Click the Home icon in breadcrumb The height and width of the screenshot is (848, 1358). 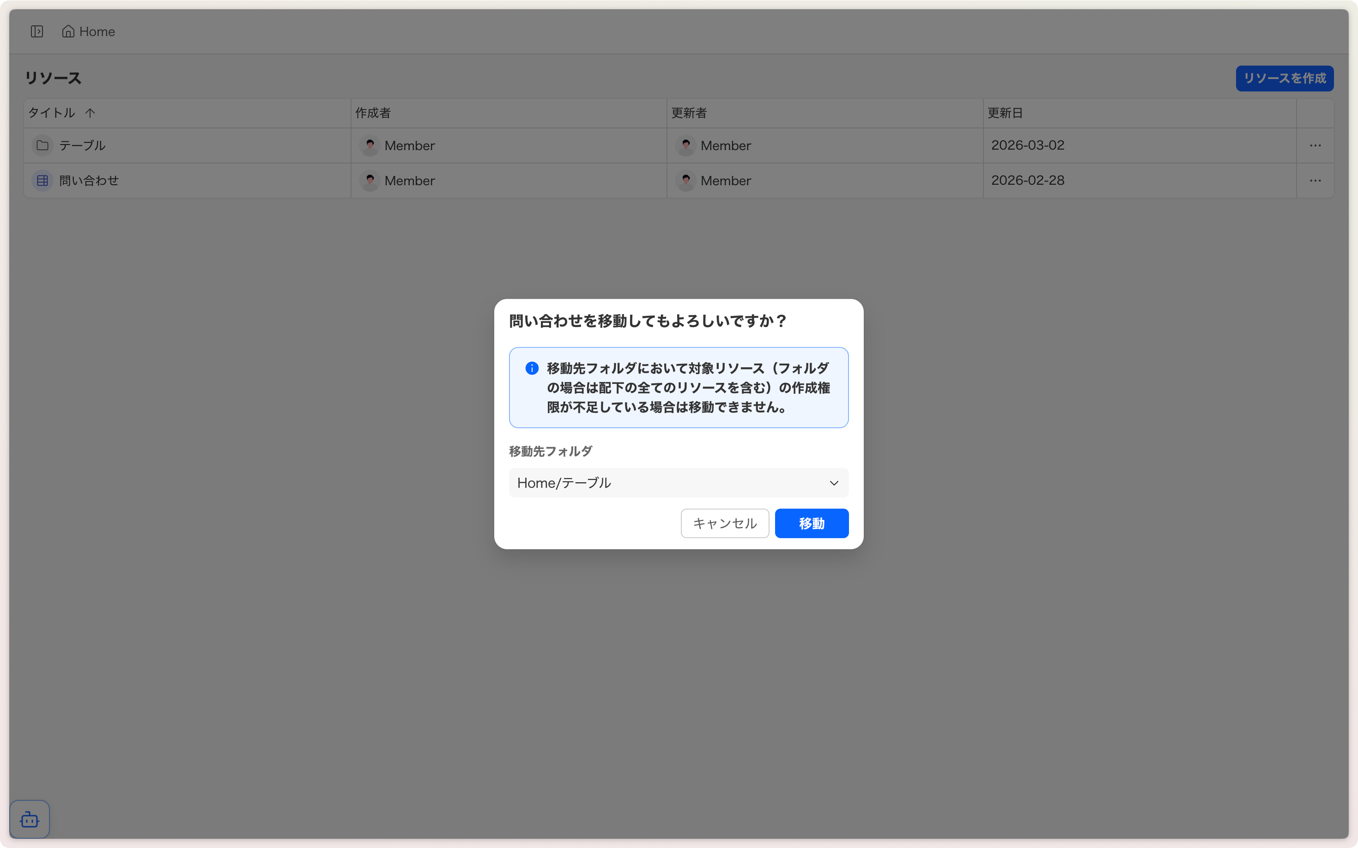pos(68,31)
